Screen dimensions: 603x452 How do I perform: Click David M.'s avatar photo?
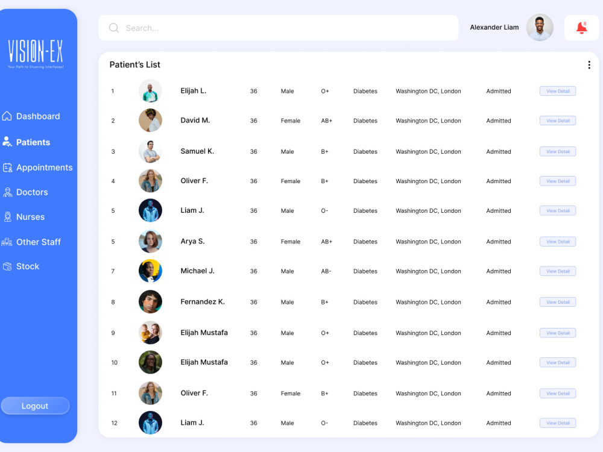[x=150, y=121]
